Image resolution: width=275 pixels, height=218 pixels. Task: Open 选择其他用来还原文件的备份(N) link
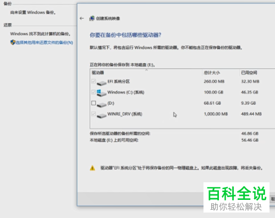point(44,42)
